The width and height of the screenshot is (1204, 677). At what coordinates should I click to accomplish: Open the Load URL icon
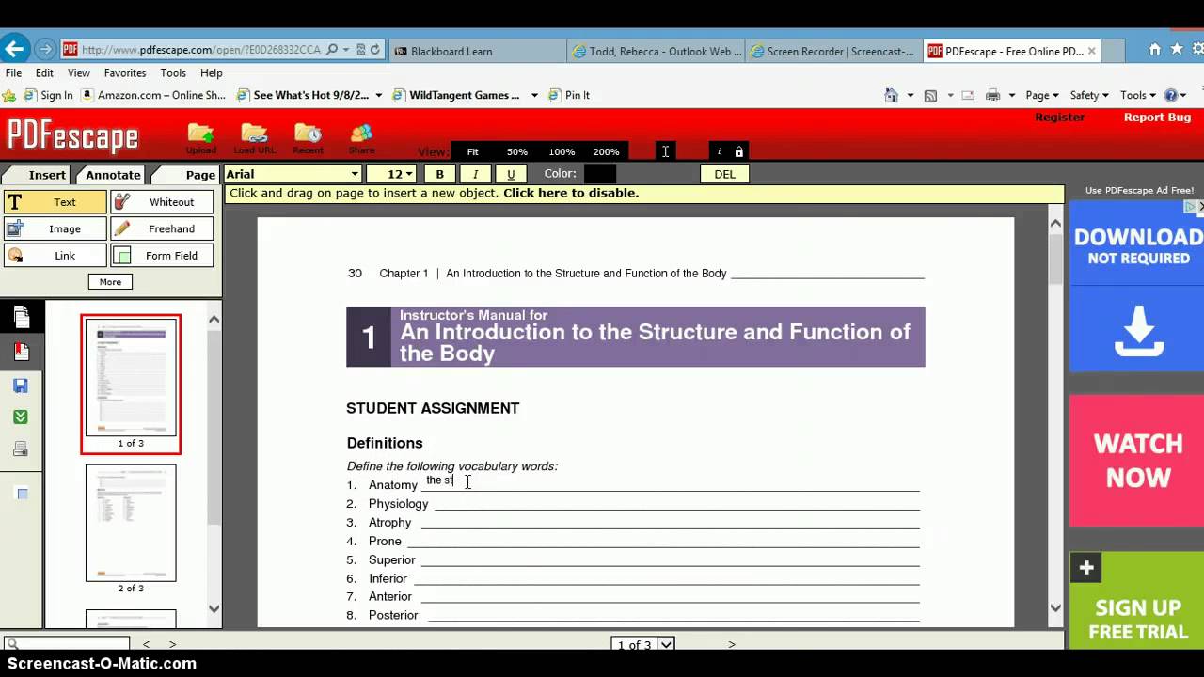[254, 138]
